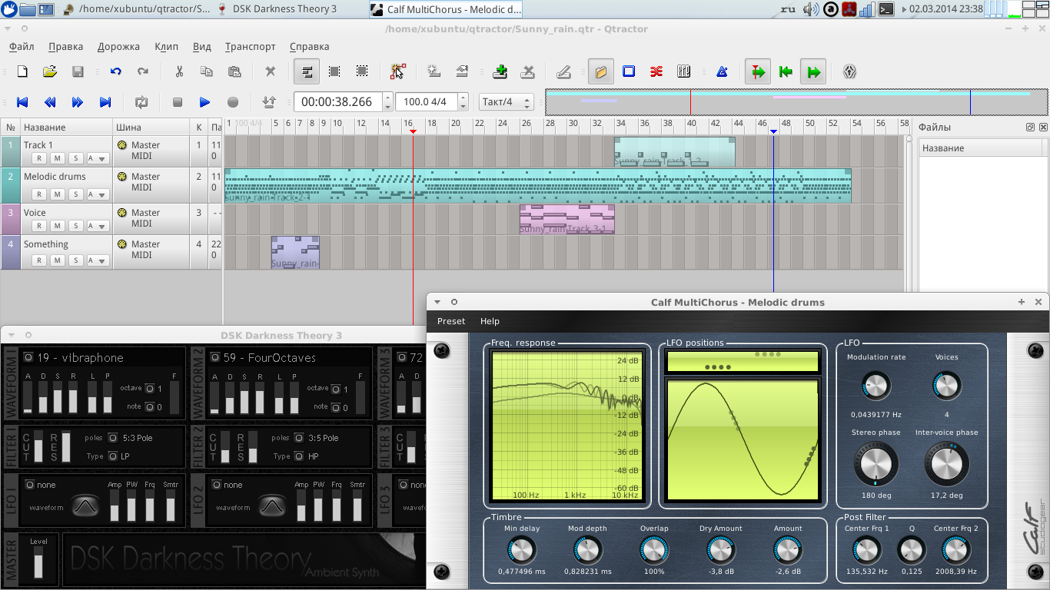Open Melodic drums automation menu
Viewport: 1050px width, 590px height.
point(97,194)
